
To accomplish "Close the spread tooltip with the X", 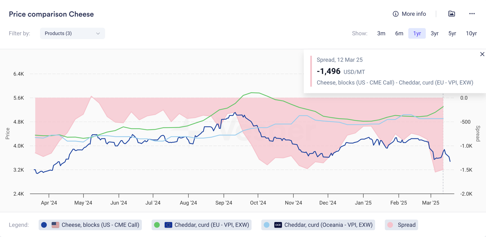I will [x=482, y=54].
